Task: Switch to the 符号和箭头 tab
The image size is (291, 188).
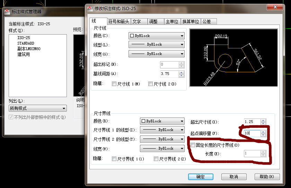Action: 118,21
